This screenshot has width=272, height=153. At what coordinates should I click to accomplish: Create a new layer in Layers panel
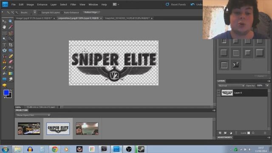(x=220, y=133)
